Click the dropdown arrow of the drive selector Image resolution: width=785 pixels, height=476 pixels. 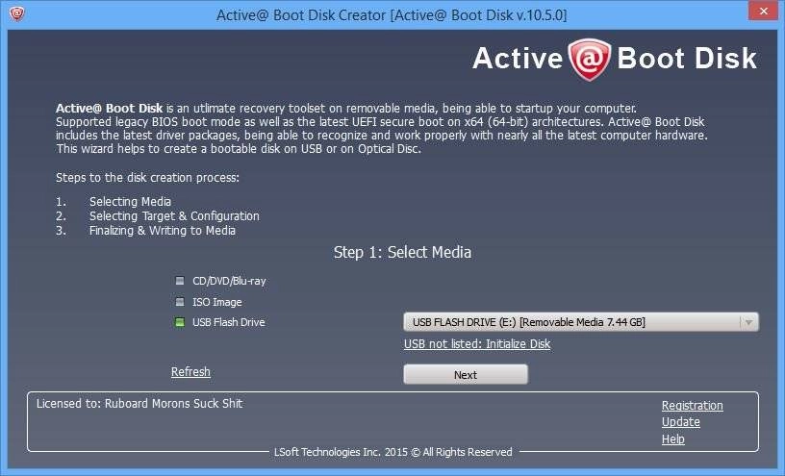(x=748, y=322)
